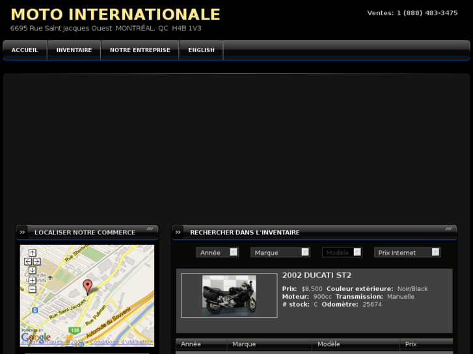
Task: Click the Ducati ST2 motorcycle thumbnail
Action: pos(229,296)
